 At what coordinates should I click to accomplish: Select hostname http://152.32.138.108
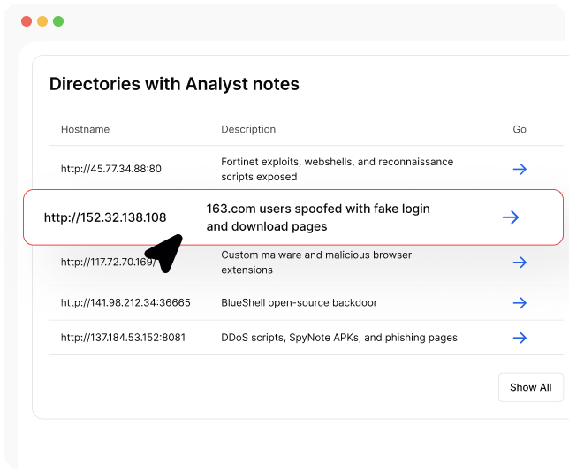pos(105,217)
